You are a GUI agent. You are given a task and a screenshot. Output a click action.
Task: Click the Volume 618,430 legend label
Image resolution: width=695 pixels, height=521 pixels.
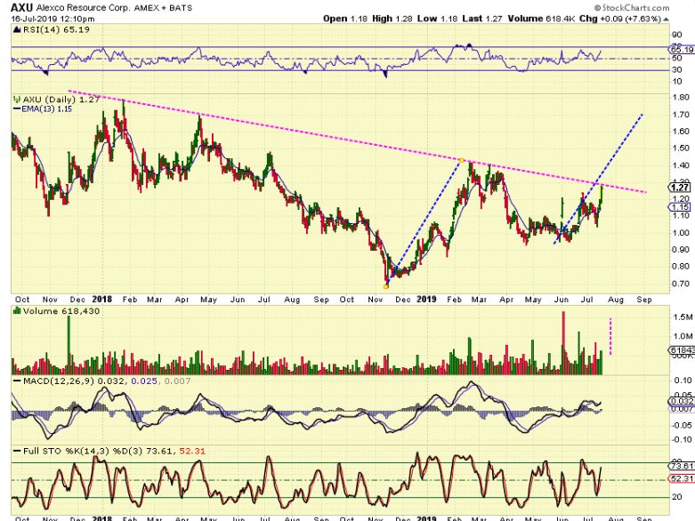click(61, 311)
